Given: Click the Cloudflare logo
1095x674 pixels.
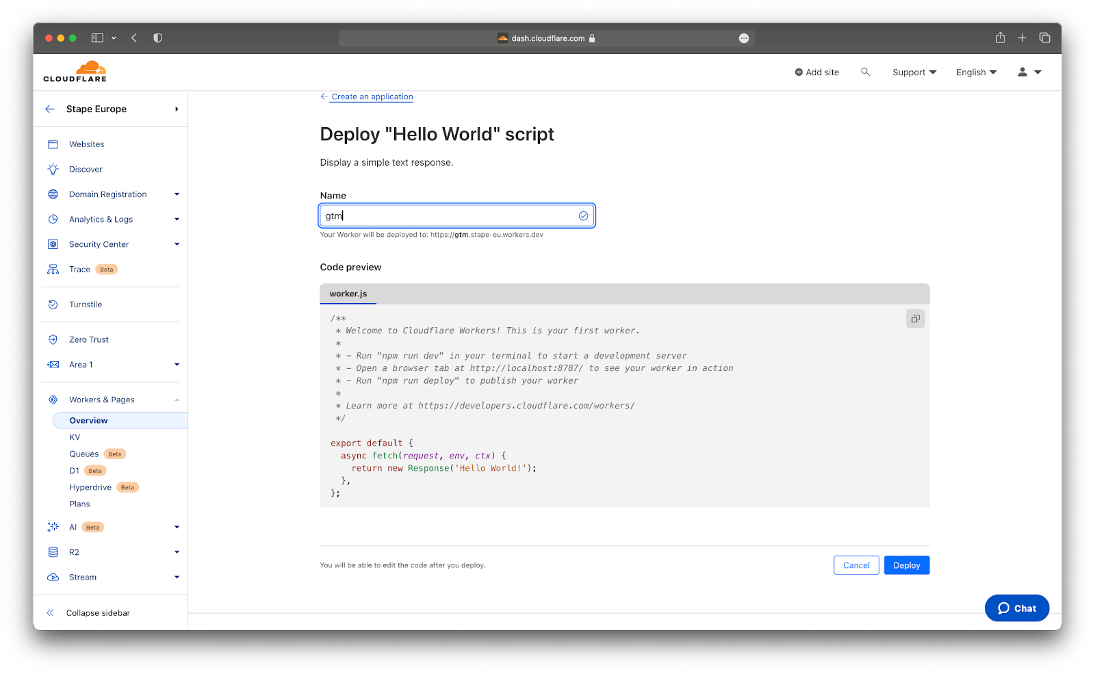Looking at the screenshot, I should tap(75, 72).
